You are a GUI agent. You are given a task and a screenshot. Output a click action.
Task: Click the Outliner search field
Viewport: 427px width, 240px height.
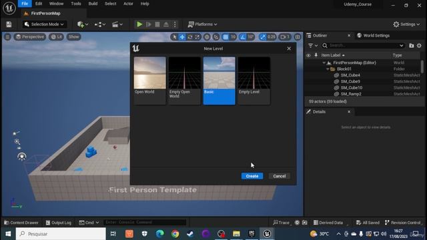pyautogui.click(x=363, y=45)
